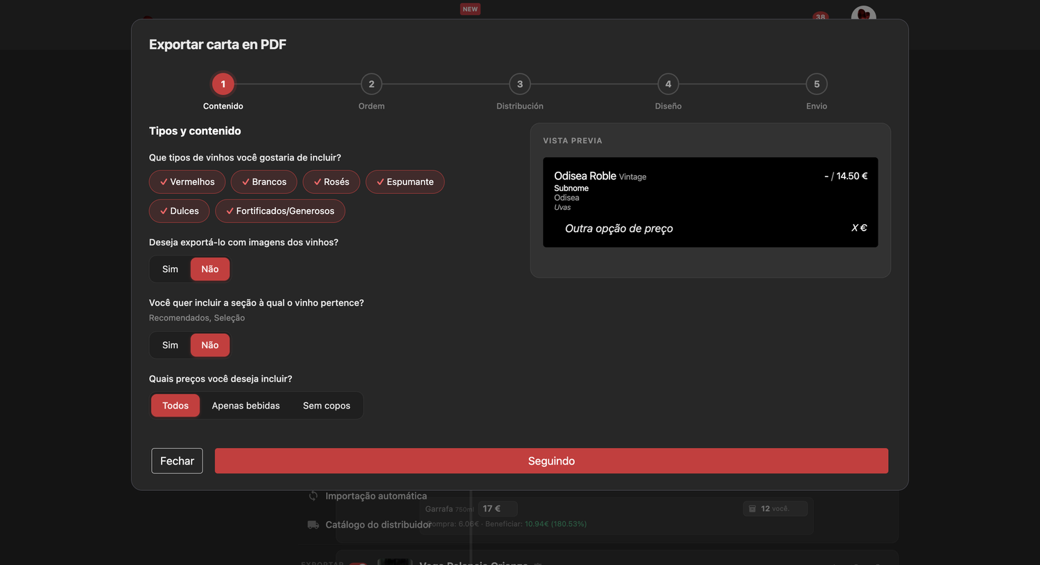
Task: Select Todos price option
Action: click(x=175, y=406)
